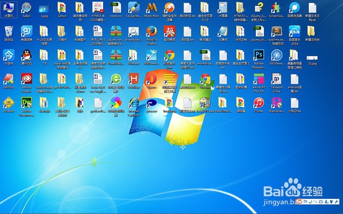Launch the WampSer... shortcut

[277, 105]
